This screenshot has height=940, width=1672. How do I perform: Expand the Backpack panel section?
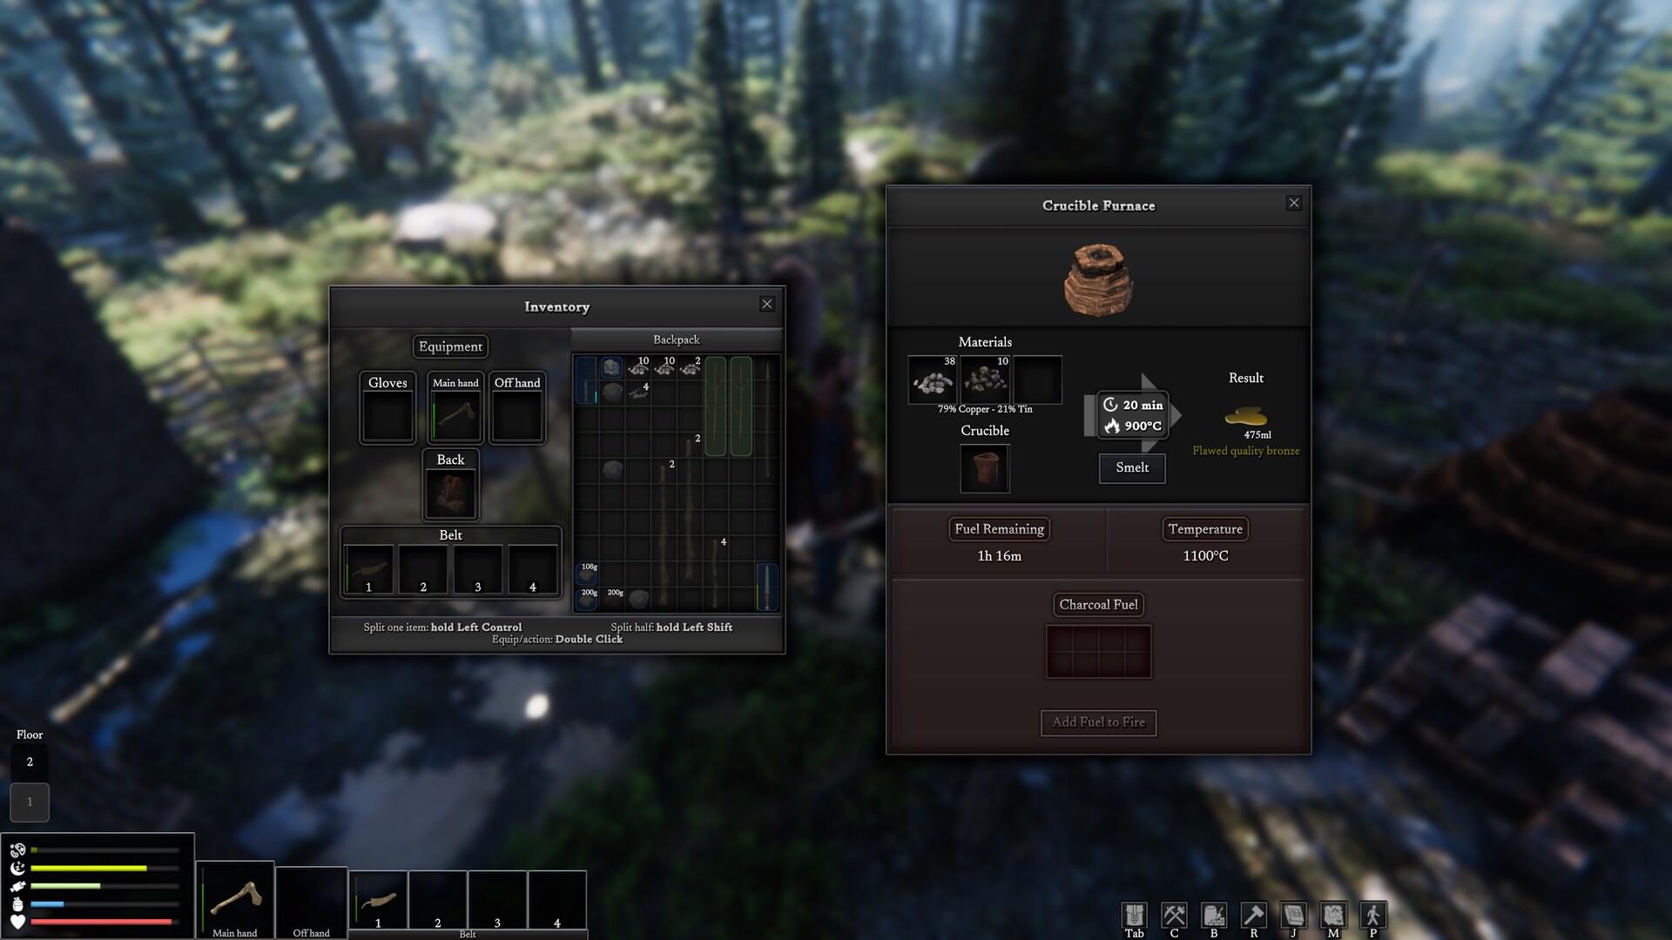click(x=677, y=339)
